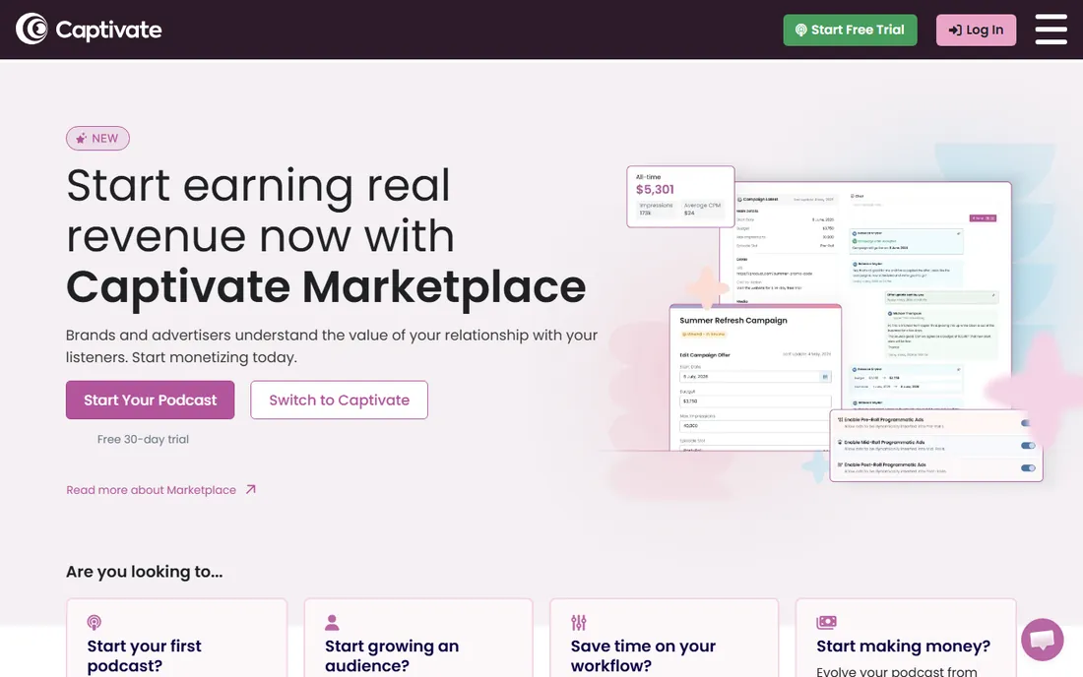Screen dimensions: 1083x677
Task: Click the Are you looking to heading
Action: (x=145, y=572)
